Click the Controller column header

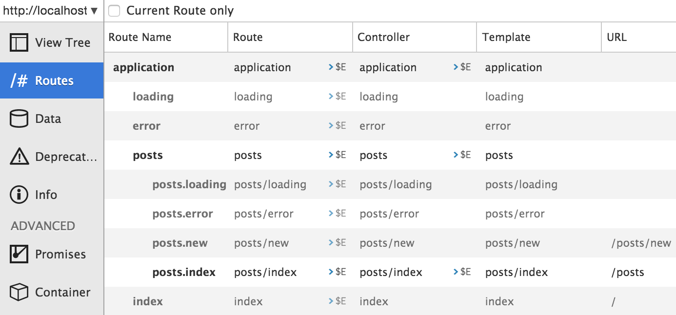(383, 37)
